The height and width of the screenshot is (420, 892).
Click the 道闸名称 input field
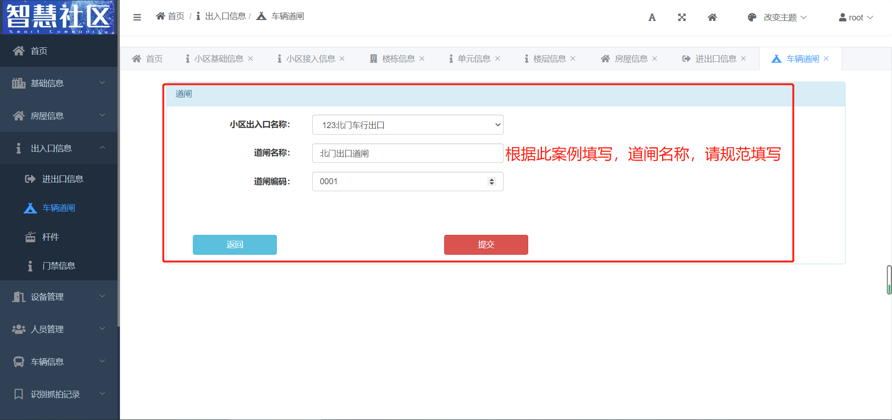click(x=407, y=153)
